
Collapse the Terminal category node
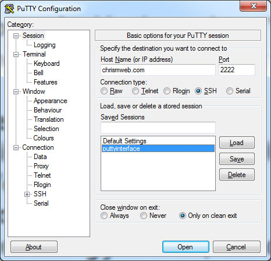click(x=16, y=54)
